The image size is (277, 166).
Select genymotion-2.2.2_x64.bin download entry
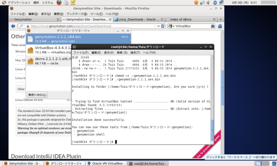pos(79,39)
